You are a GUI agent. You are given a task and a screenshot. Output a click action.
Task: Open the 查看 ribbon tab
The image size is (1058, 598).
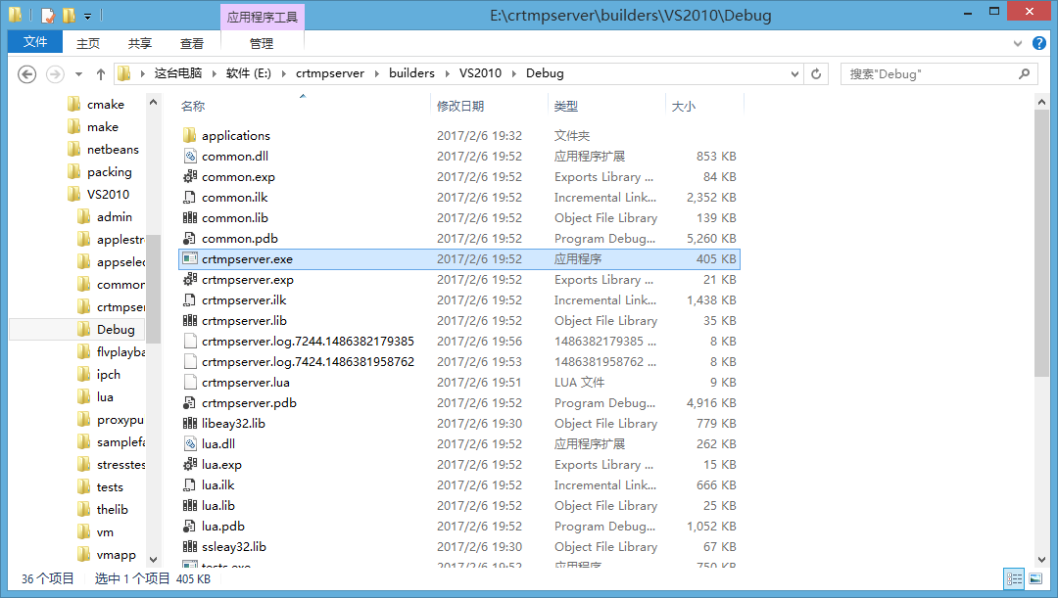[192, 43]
